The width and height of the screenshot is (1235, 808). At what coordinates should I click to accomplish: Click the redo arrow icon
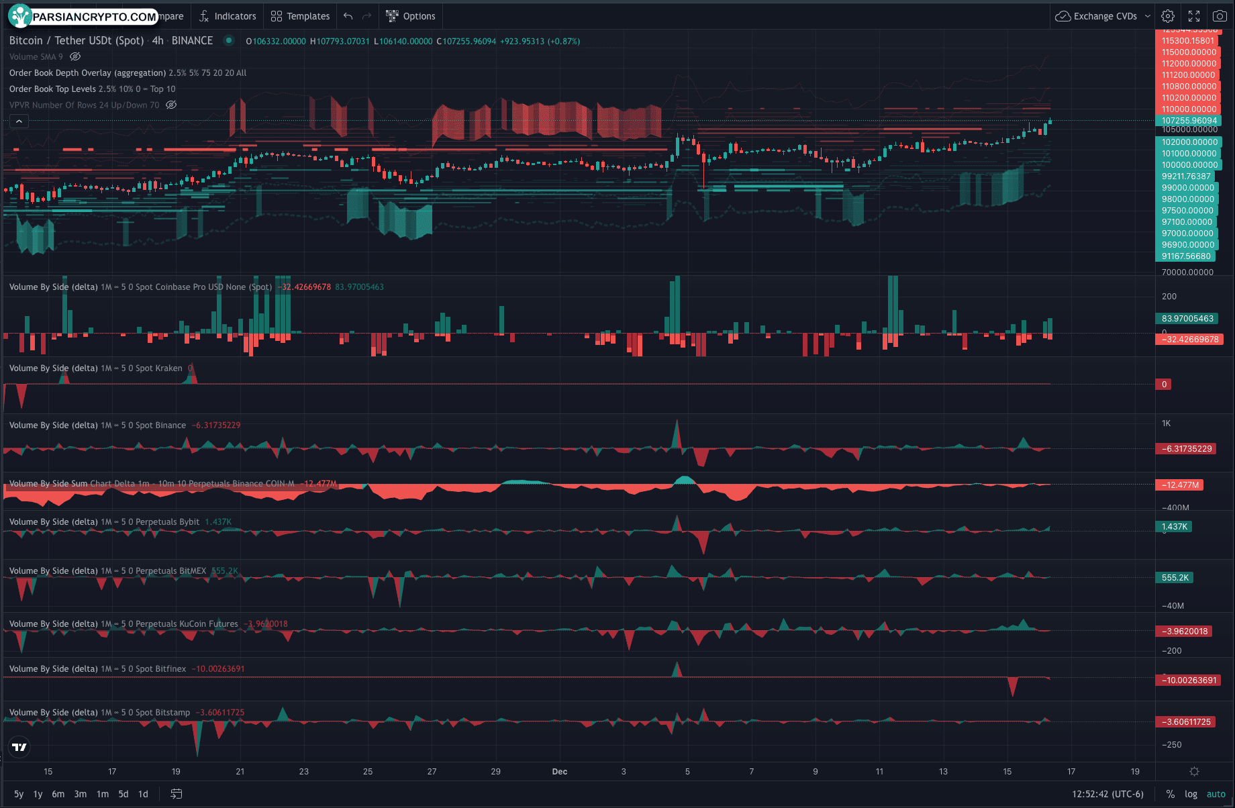coord(366,16)
